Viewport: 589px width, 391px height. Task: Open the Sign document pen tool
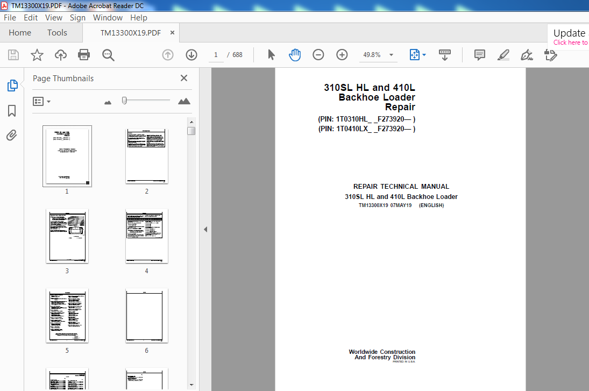527,55
